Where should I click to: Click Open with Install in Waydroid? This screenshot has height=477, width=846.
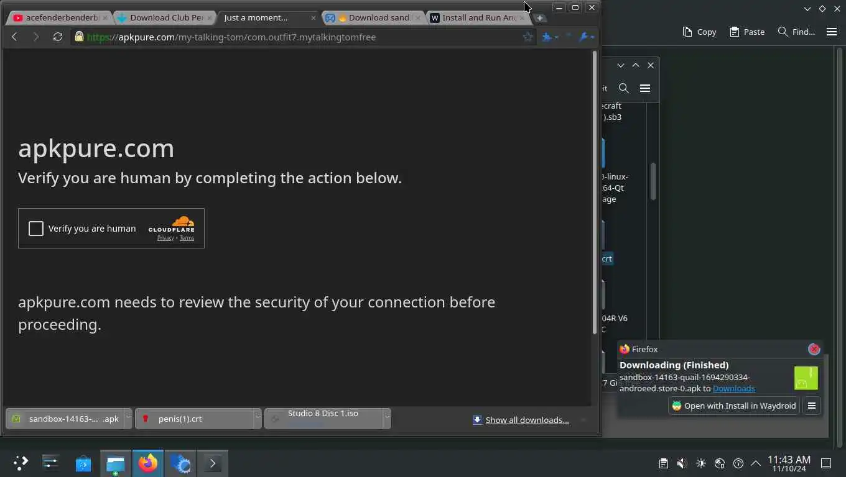[734, 406]
